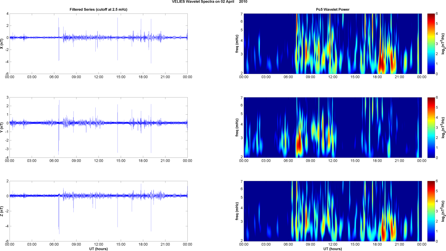Click the 12:00 tick under X time series
446x251 pixels.
point(99,77)
